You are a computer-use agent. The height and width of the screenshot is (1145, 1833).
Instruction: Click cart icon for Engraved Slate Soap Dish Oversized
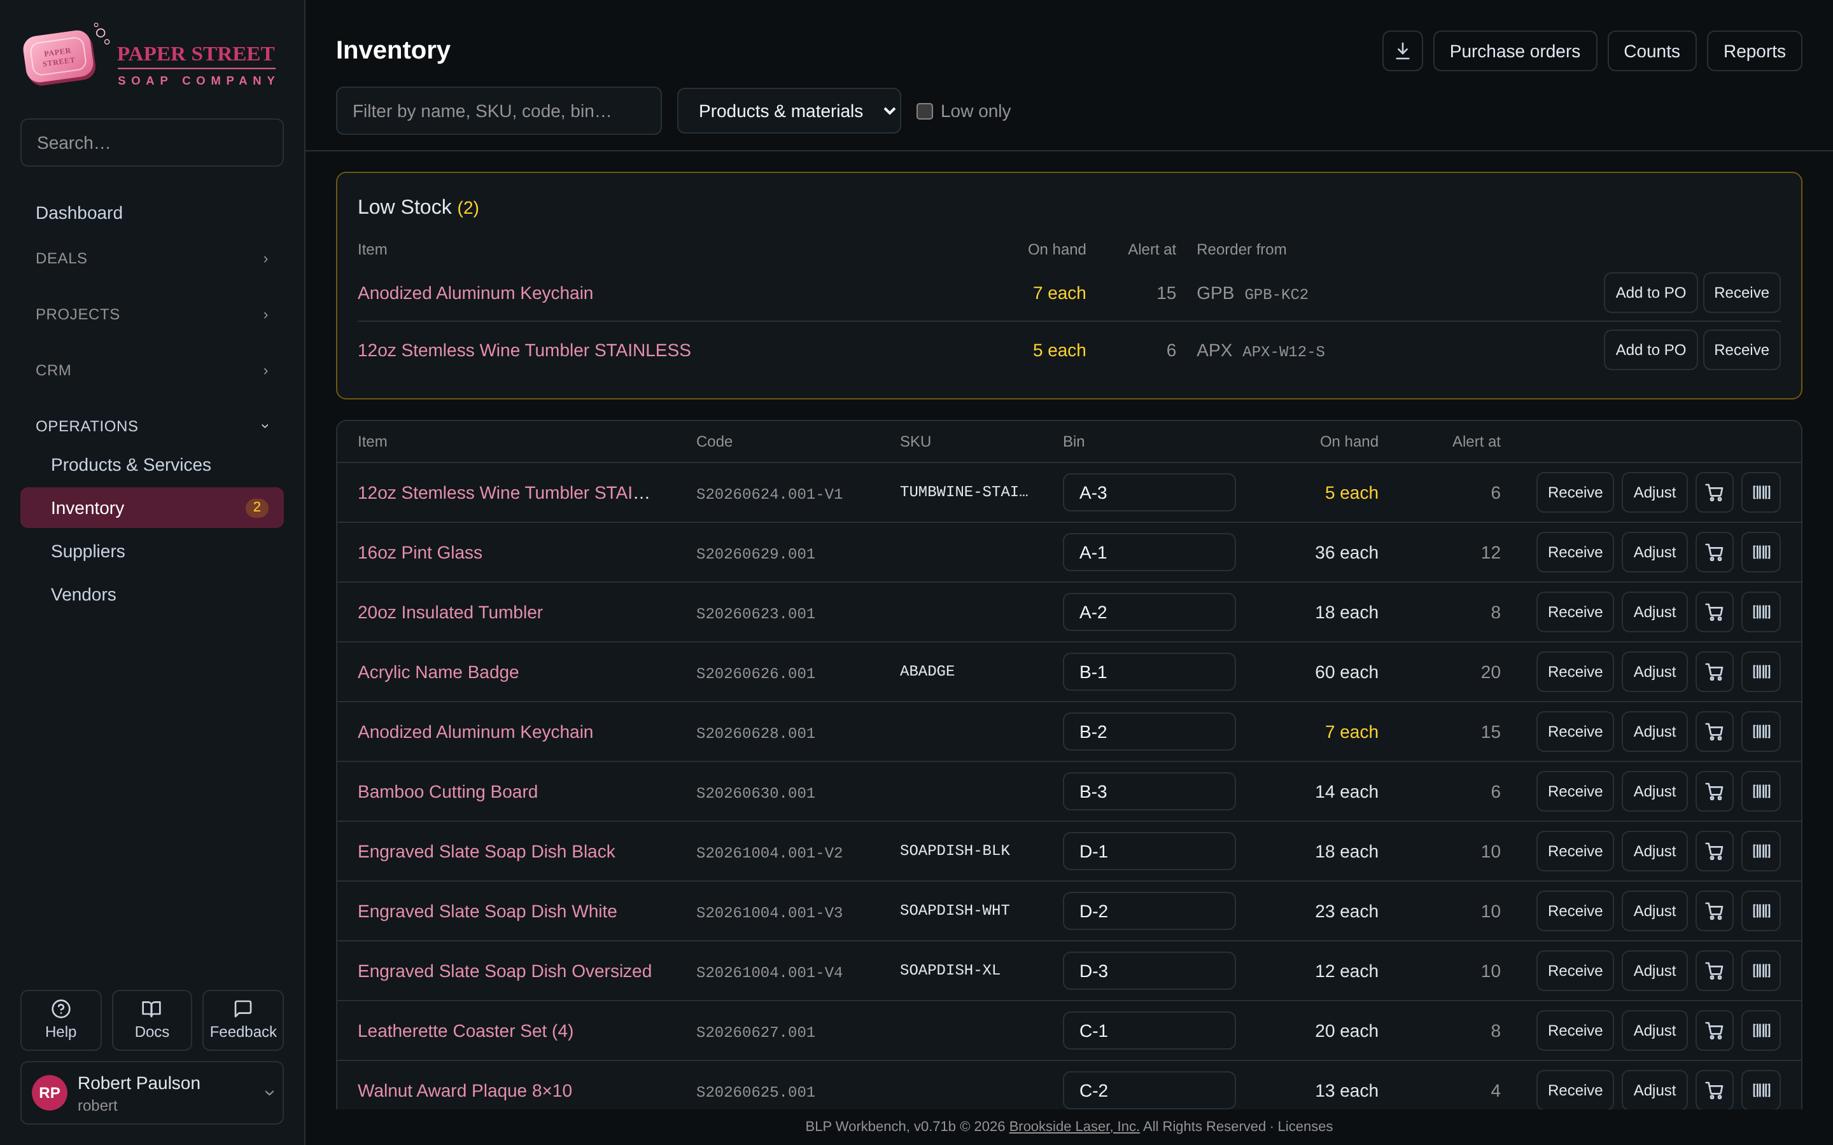click(1714, 971)
